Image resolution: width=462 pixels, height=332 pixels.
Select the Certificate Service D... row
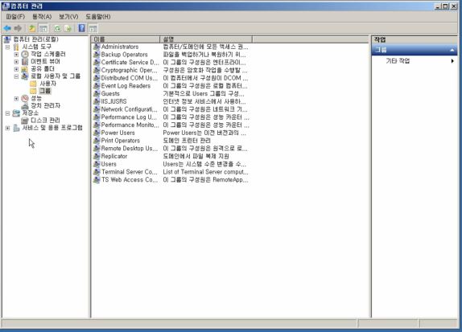171,63
